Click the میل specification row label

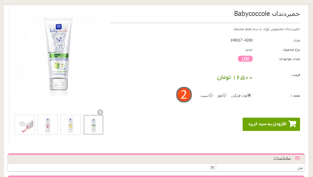point(300,168)
